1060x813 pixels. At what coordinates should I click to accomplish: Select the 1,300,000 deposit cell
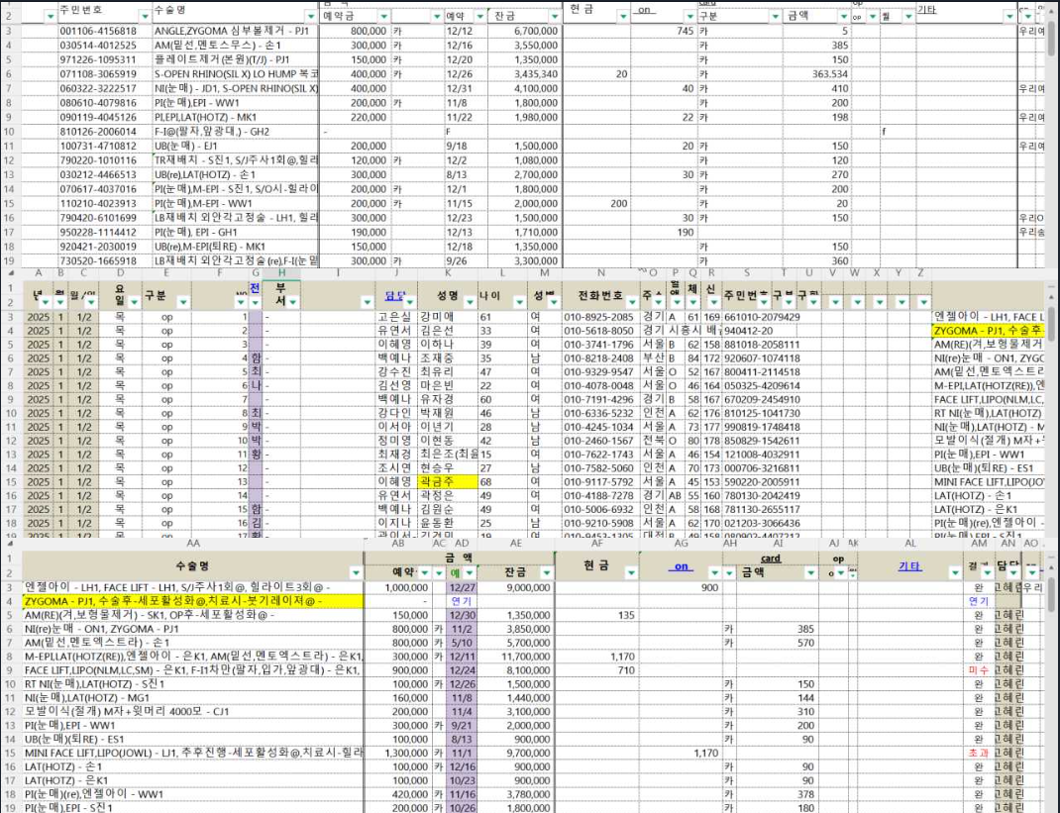click(398, 753)
